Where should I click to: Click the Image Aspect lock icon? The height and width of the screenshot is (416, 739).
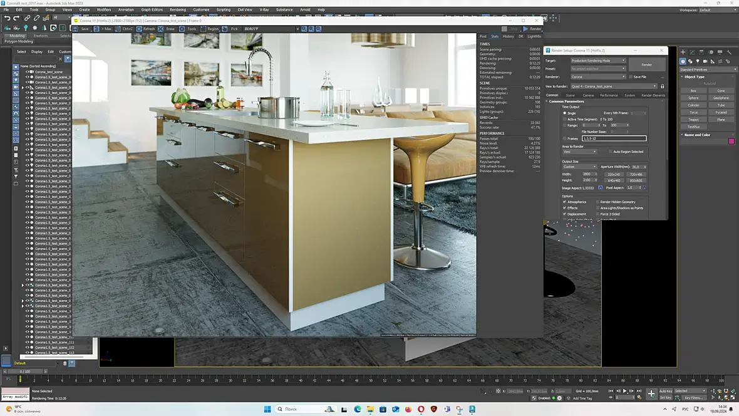point(601,188)
